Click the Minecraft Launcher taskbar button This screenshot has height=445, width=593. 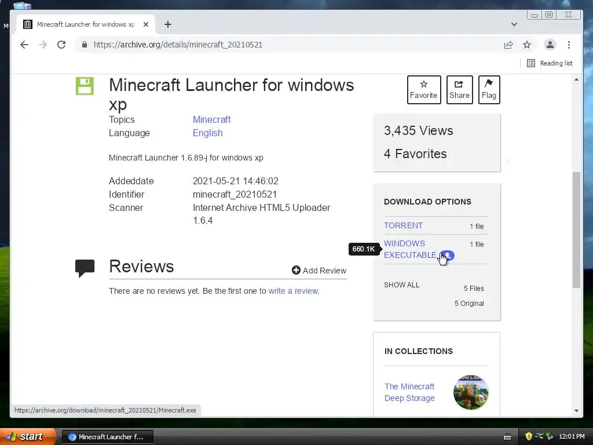[x=107, y=437]
